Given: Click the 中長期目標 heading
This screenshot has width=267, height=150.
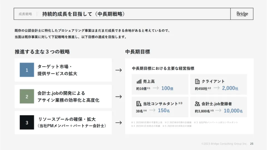Looking at the screenshot, I should [138, 52].
